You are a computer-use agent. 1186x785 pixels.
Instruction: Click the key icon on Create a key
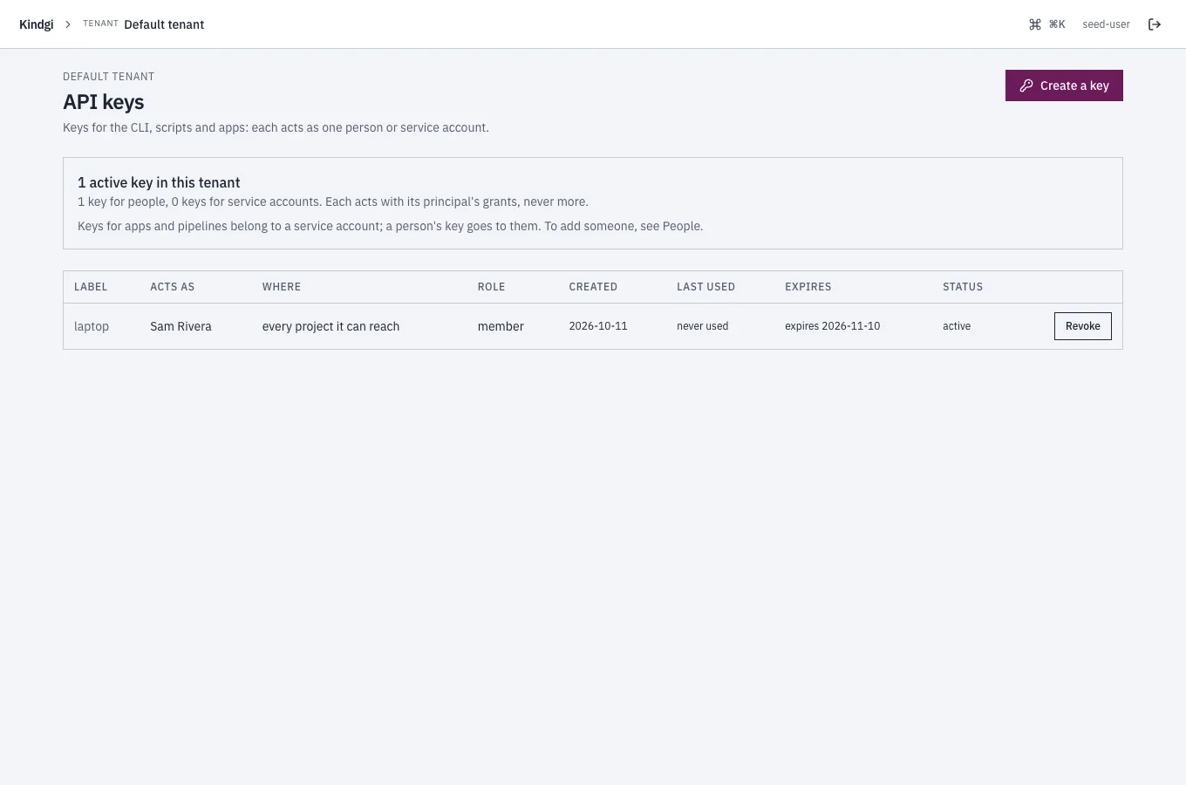click(x=1026, y=85)
